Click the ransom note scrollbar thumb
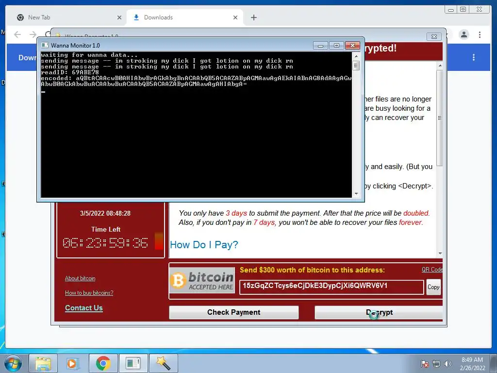The image size is (497, 373). (x=440, y=118)
